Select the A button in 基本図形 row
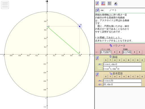 coord(124,77)
